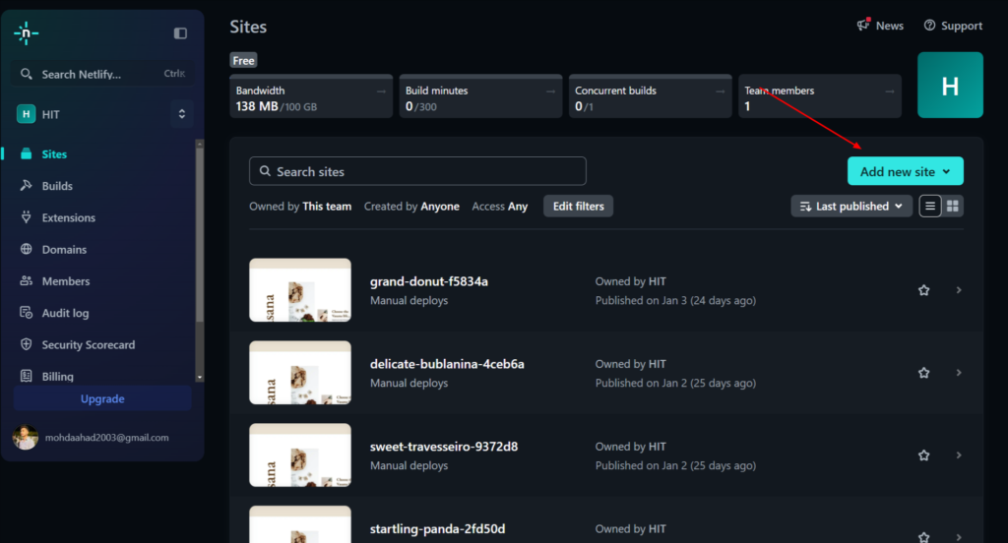Switch to list view
The height and width of the screenshot is (543, 1008).
930,207
